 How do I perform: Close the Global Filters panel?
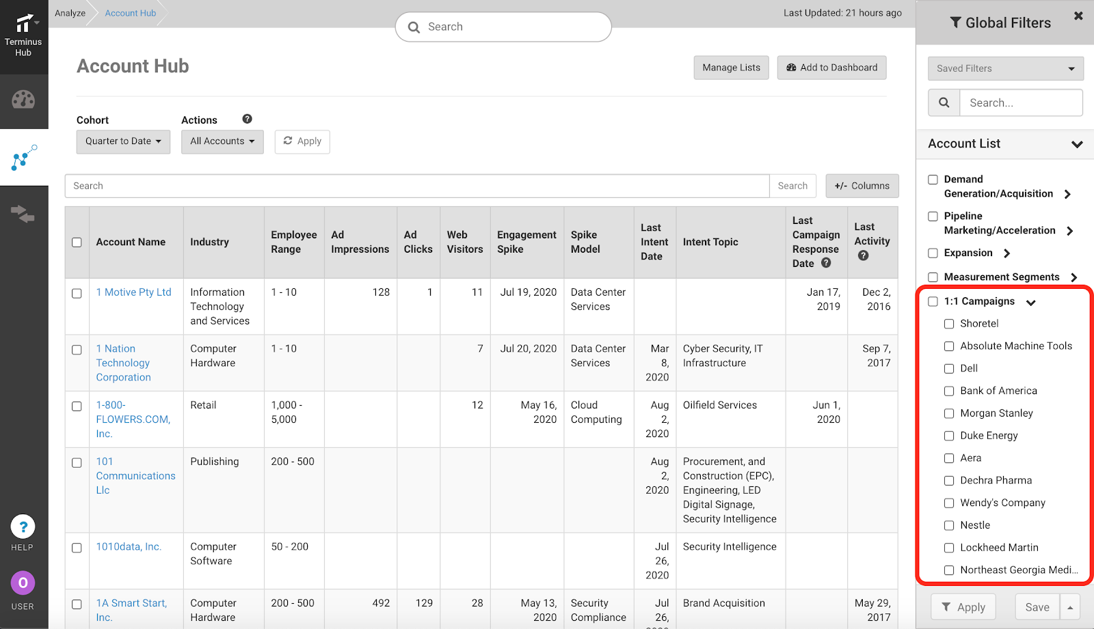[1078, 16]
